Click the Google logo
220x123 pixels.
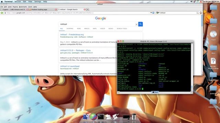pyautogui.click(x=100, y=18)
